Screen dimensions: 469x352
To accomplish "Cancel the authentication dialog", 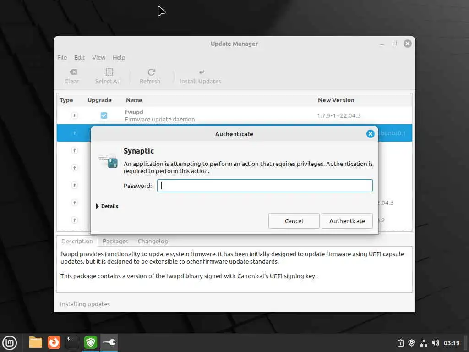I will (294, 221).
